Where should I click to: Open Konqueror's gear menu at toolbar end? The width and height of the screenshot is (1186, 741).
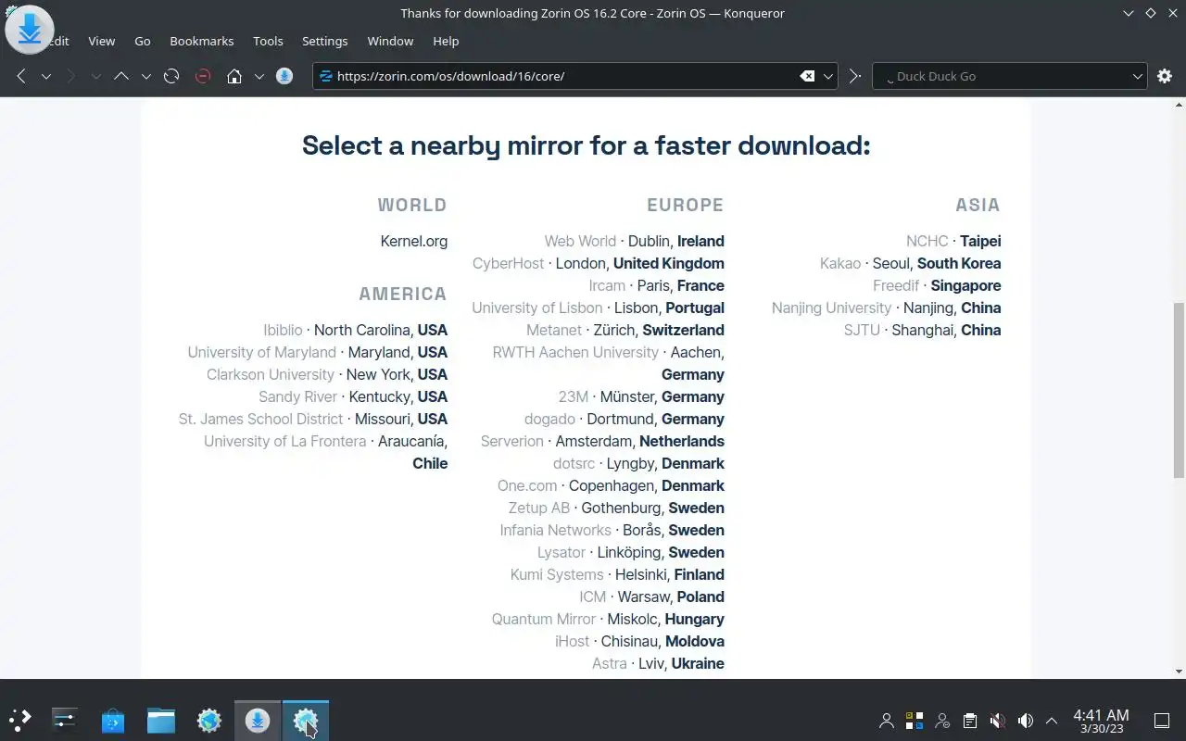point(1165,76)
